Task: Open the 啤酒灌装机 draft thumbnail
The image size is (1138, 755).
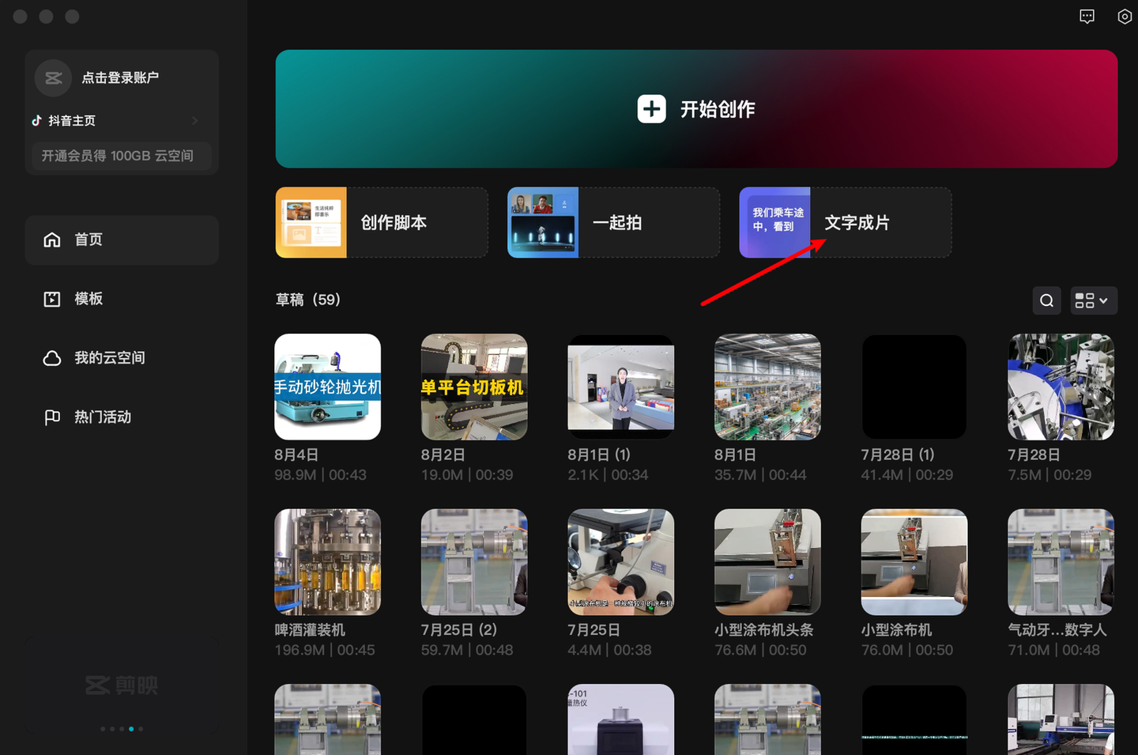Action: [x=327, y=562]
